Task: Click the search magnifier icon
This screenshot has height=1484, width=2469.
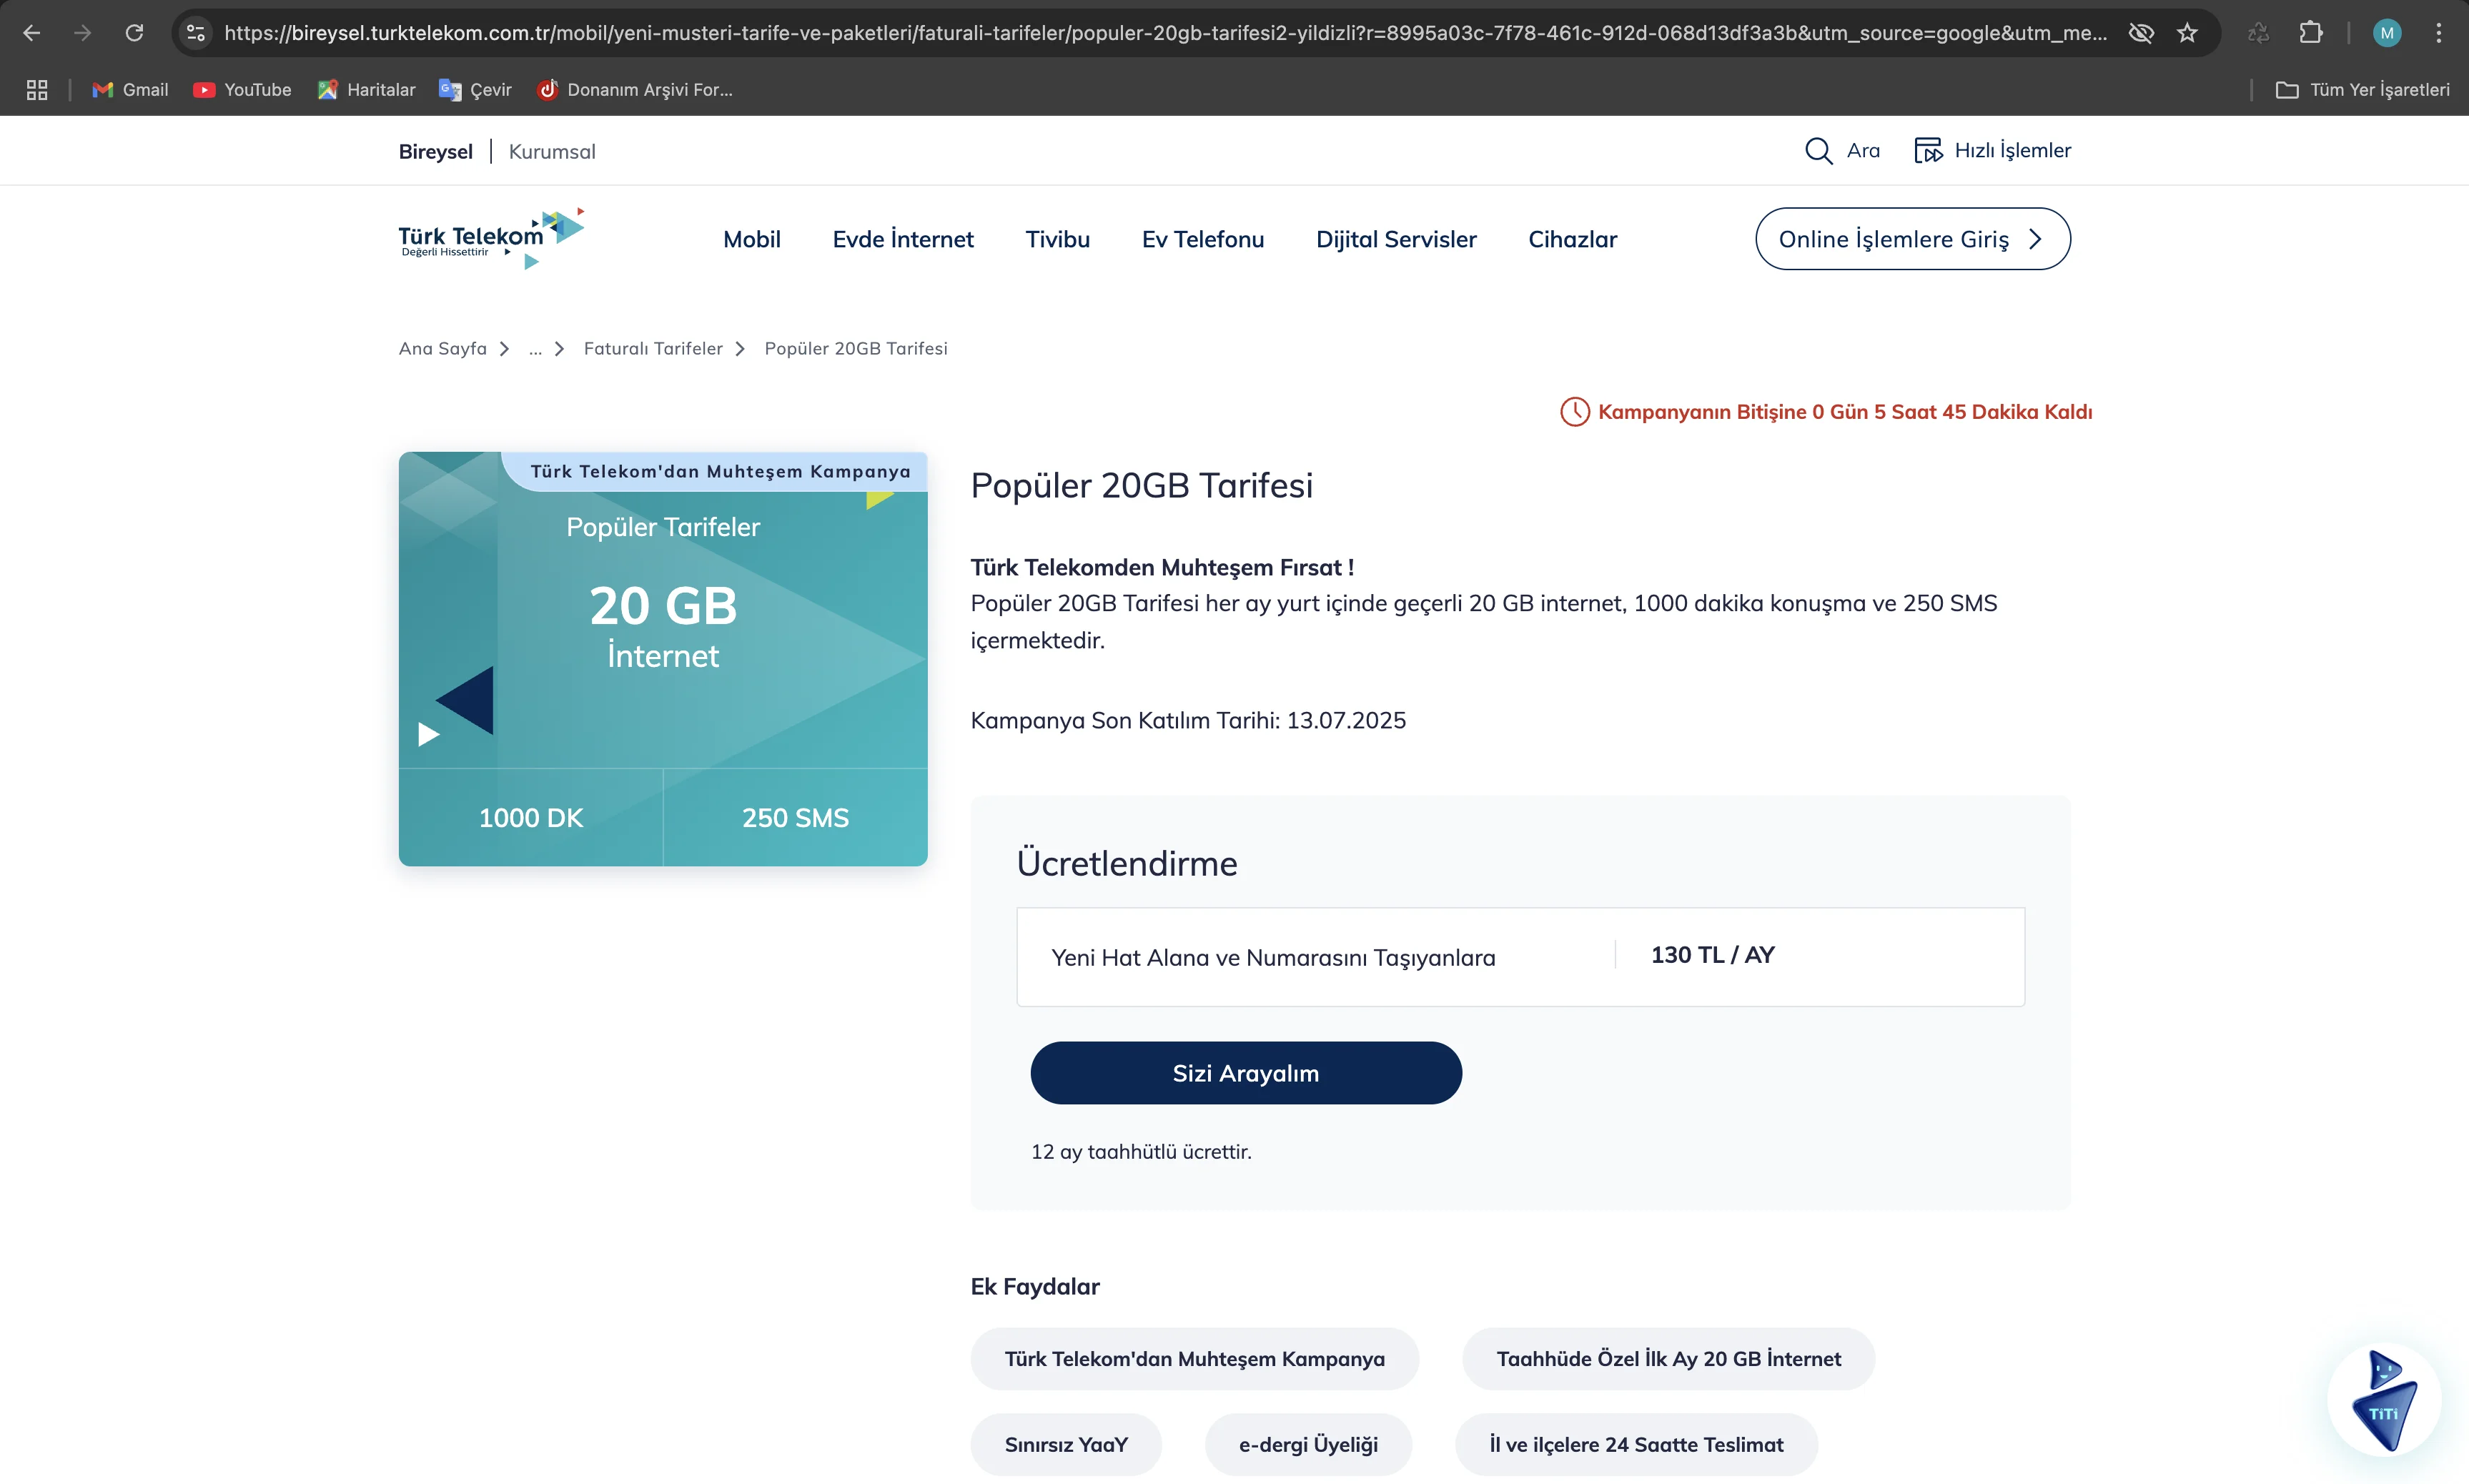Action: [x=1817, y=151]
